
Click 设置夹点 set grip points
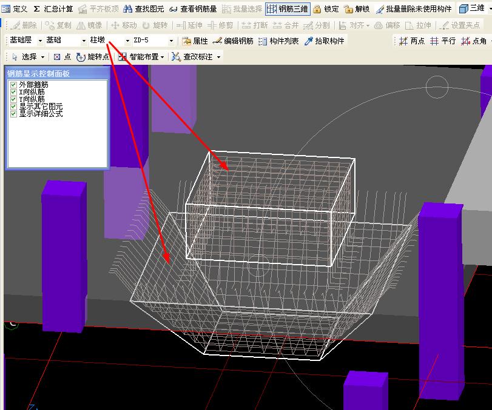point(460,25)
